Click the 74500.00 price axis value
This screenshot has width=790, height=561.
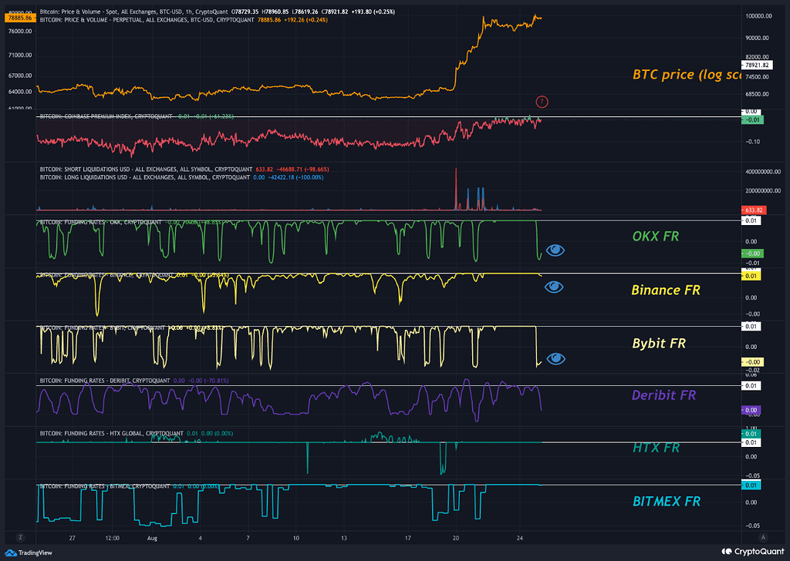(757, 77)
